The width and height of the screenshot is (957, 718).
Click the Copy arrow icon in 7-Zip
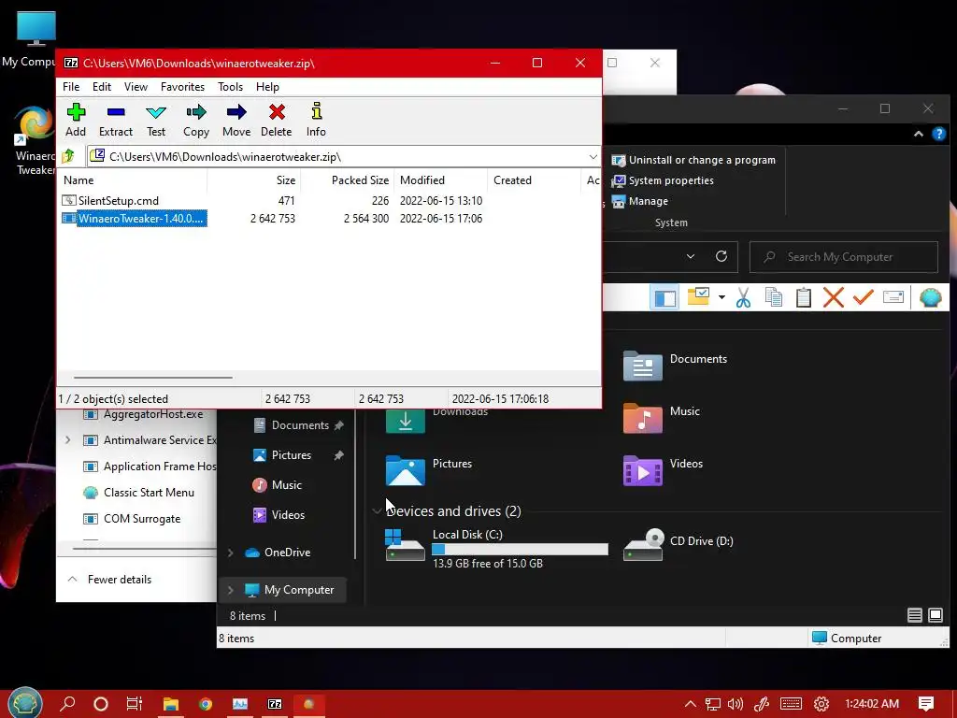(x=196, y=120)
